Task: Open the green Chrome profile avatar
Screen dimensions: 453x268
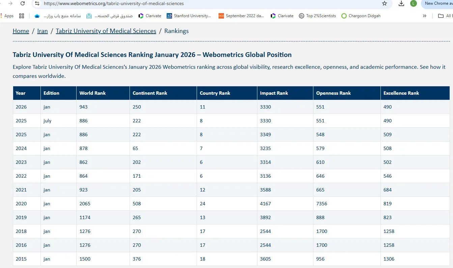Action: tap(413, 3)
